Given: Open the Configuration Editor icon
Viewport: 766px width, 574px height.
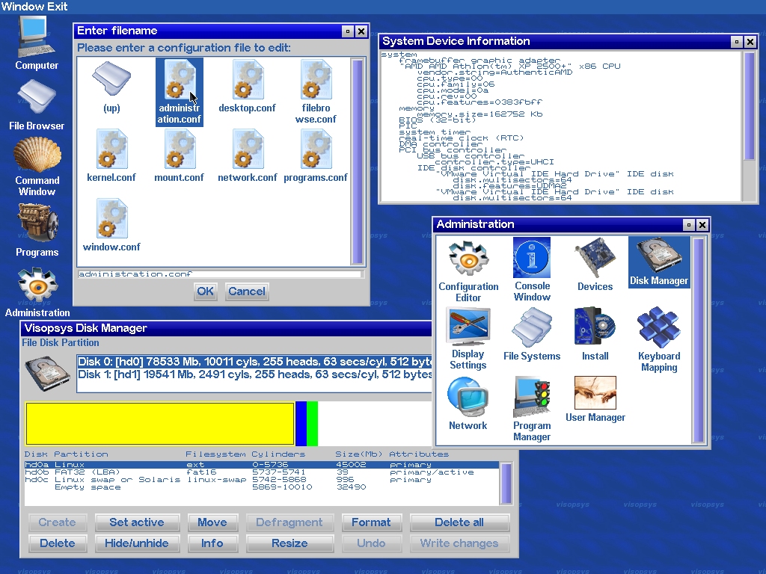Looking at the screenshot, I should coord(468,271).
